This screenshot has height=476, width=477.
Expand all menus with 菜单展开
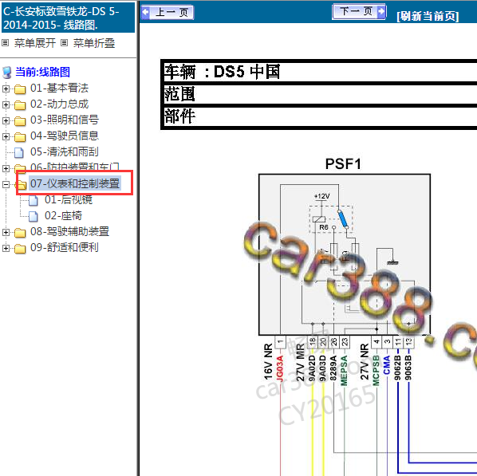[34, 43]
